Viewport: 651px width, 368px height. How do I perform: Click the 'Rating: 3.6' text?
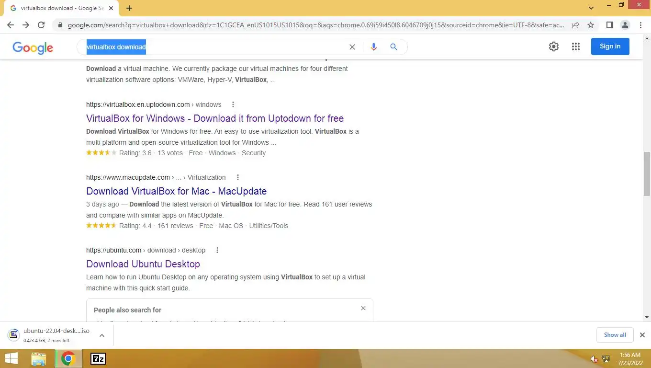[x=135, y=153]
